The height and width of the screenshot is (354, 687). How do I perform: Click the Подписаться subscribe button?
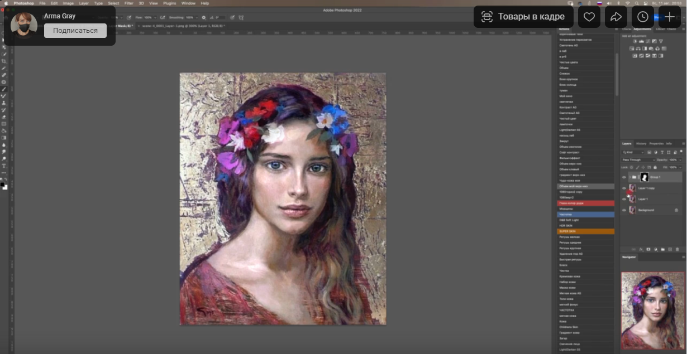(75, 31)
